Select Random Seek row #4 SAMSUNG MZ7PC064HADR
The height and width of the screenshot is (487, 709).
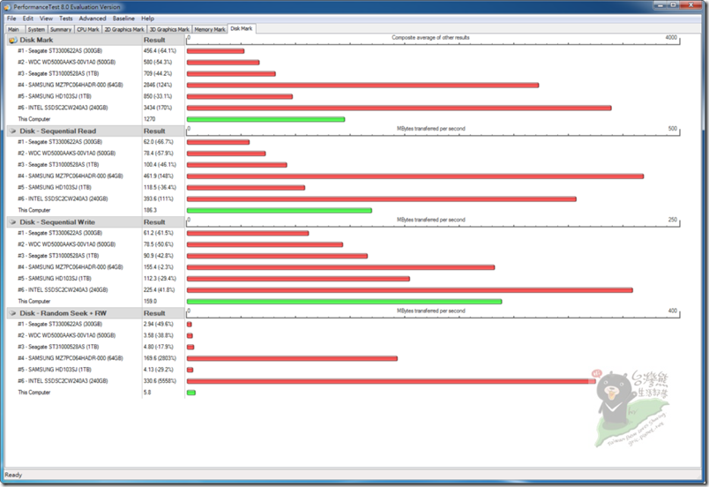[x=70, y=358]
